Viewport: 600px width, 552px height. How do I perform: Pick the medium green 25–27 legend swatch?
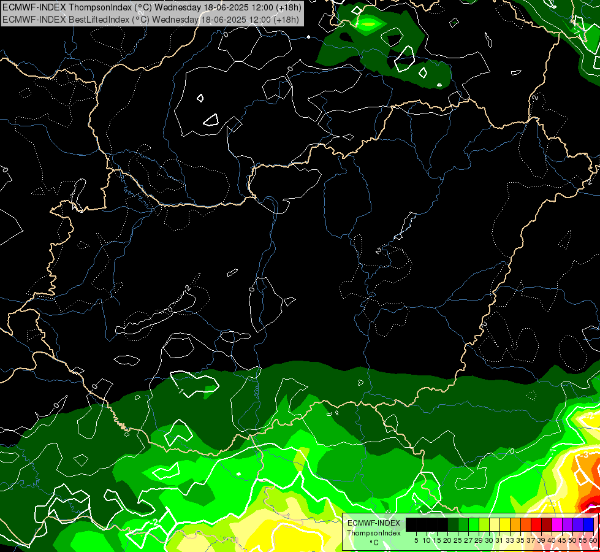click(x=463, y=525)
